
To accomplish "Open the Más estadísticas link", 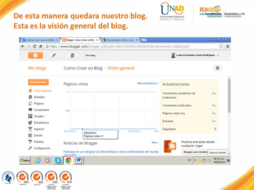I will coord(148,83).
